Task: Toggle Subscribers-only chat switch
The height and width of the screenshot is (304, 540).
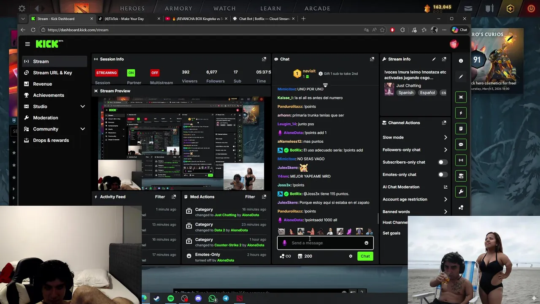Action: click(x=442, y=162)
